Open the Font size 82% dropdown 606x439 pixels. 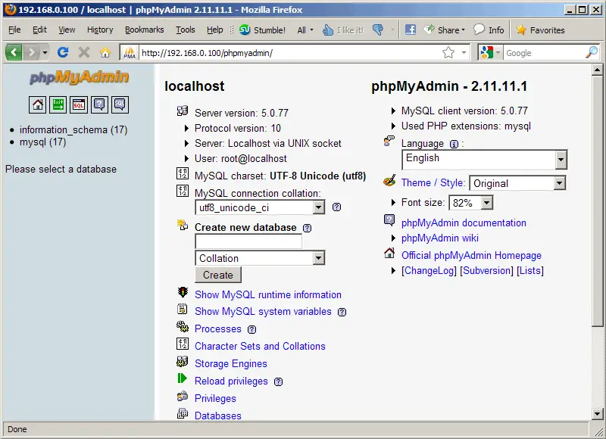[x=471, y=203]
